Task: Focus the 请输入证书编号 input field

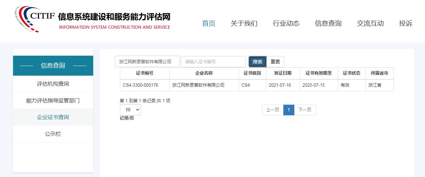Action: tap(213, 62)
